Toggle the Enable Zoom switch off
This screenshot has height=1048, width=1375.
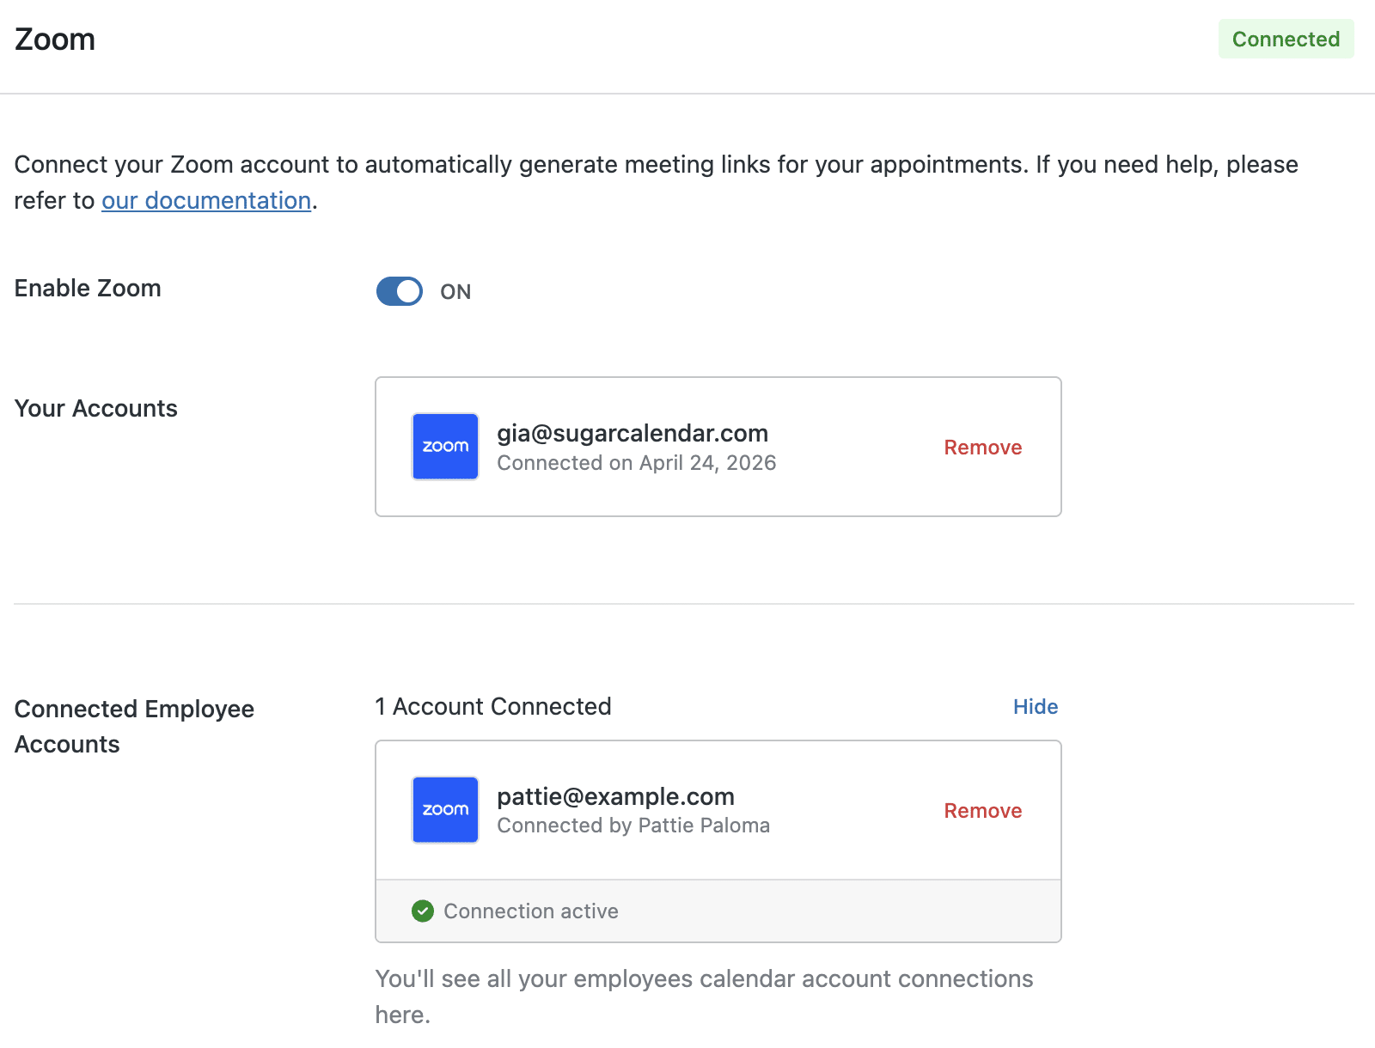coord(400,291)
